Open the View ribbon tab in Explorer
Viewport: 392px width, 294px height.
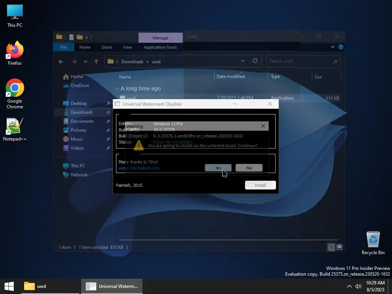pos(127,47)
